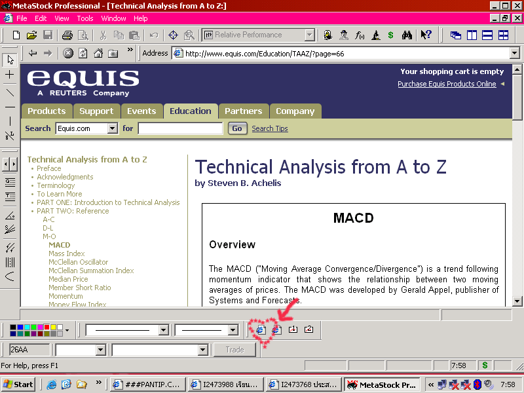
Task: Click the Print Preview icon
Action: click(x=83, y=35)
